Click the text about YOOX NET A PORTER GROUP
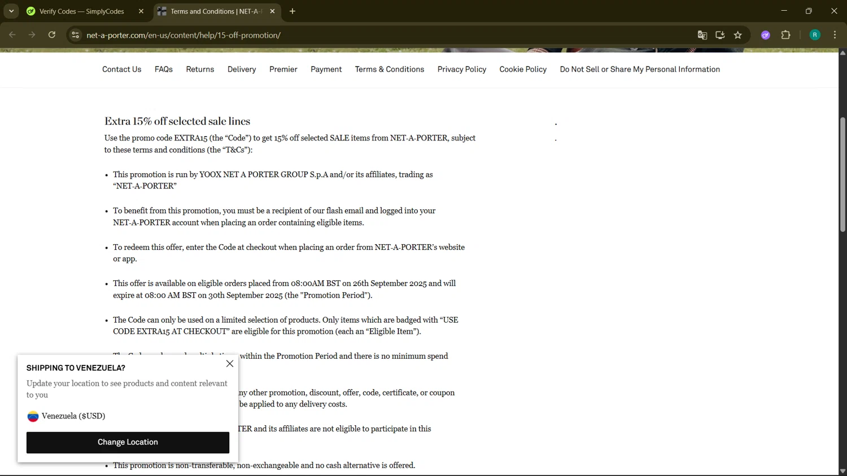This screenshot has width=847, height=476. click(x=273, y=180)
